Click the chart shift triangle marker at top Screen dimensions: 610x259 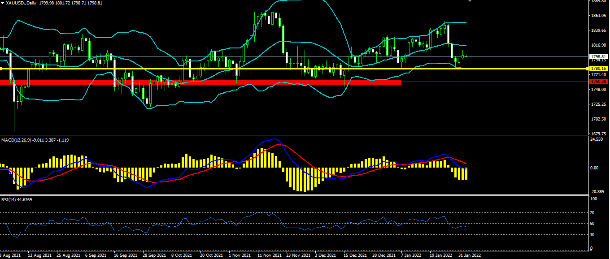click(470, 1)
